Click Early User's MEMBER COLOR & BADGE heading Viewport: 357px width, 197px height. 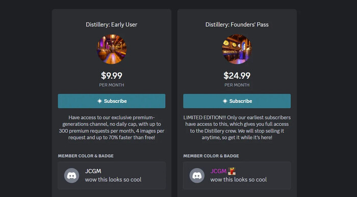click(x=86, y=156)
